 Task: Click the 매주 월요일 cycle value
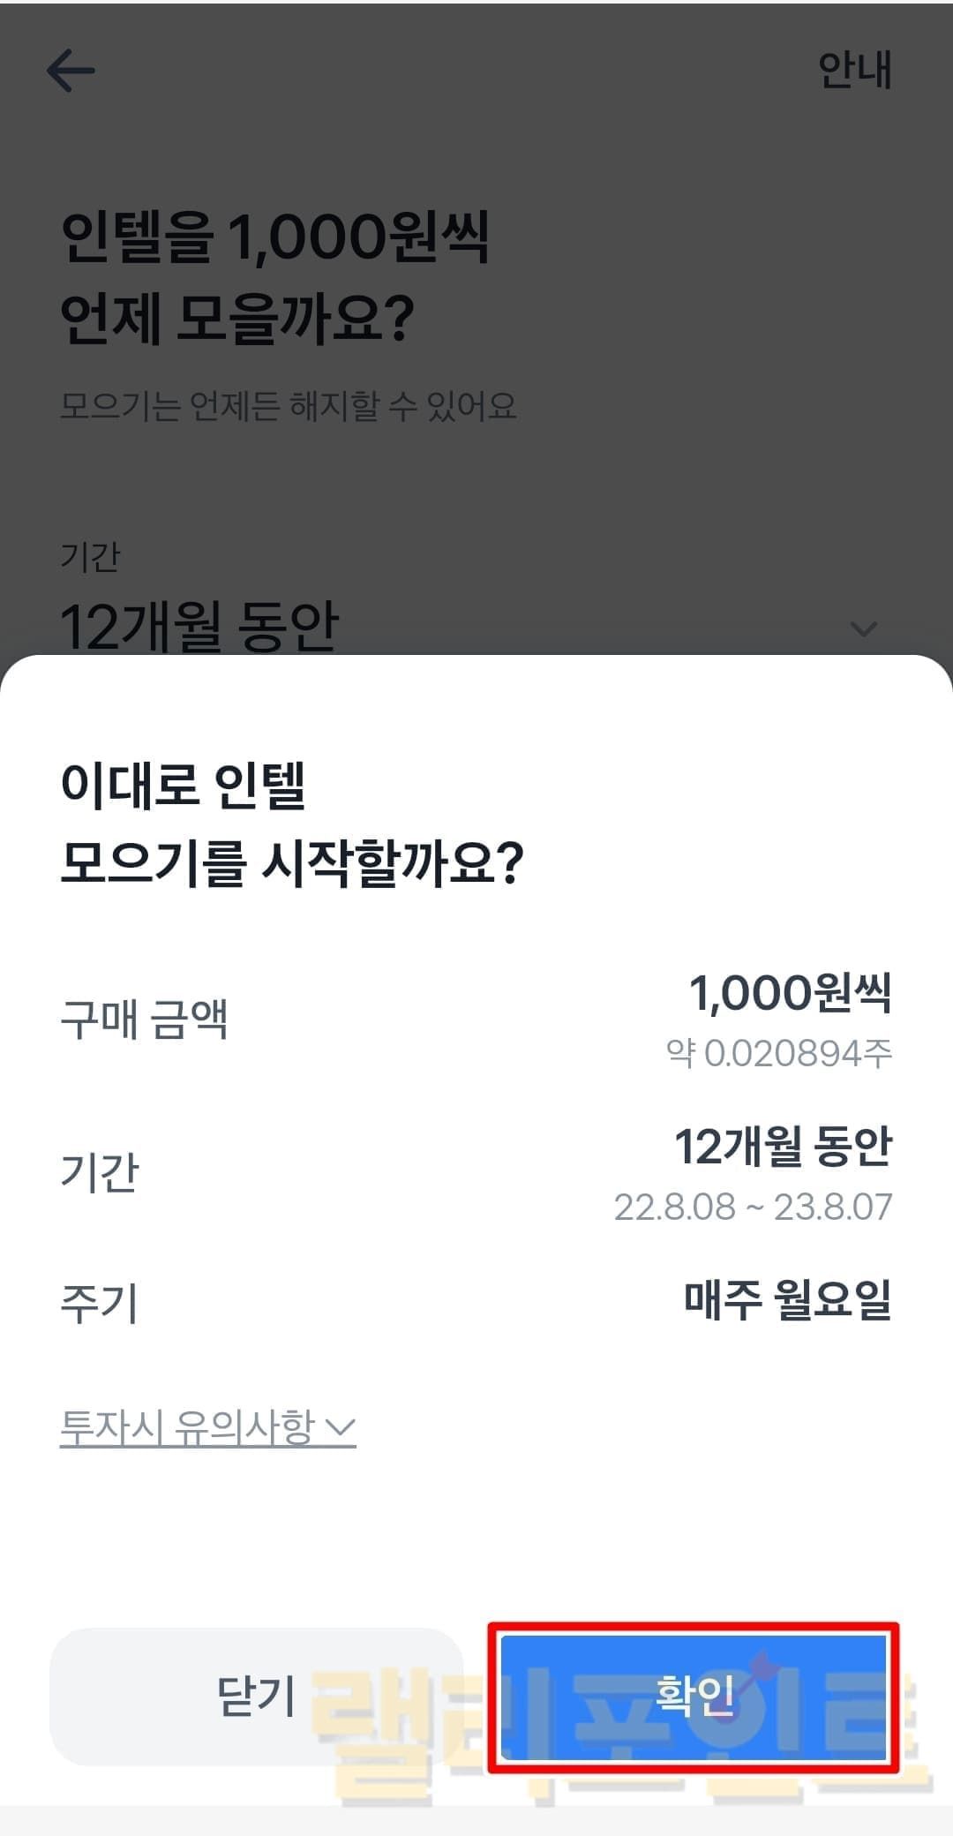(x=787, y=1300)
